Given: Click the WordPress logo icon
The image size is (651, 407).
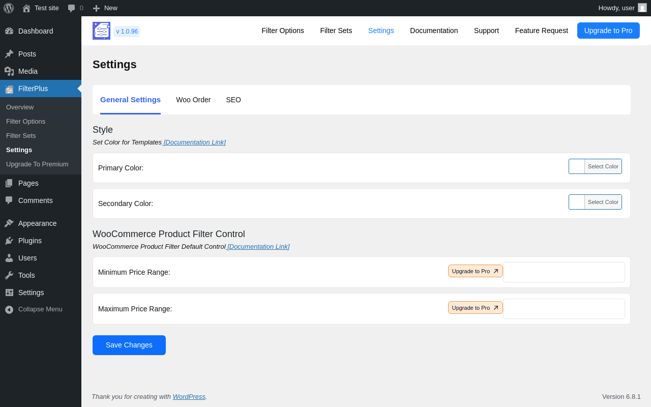Looking at the screenshot, I should point(9,8).
